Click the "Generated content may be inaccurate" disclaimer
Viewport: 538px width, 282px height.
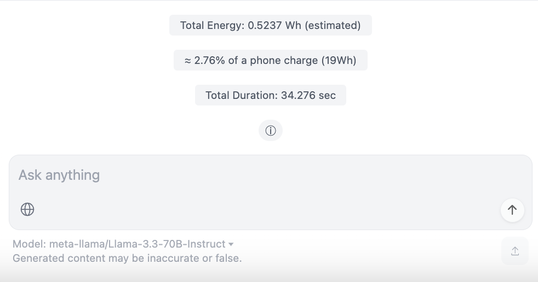[x=127, y=258]
